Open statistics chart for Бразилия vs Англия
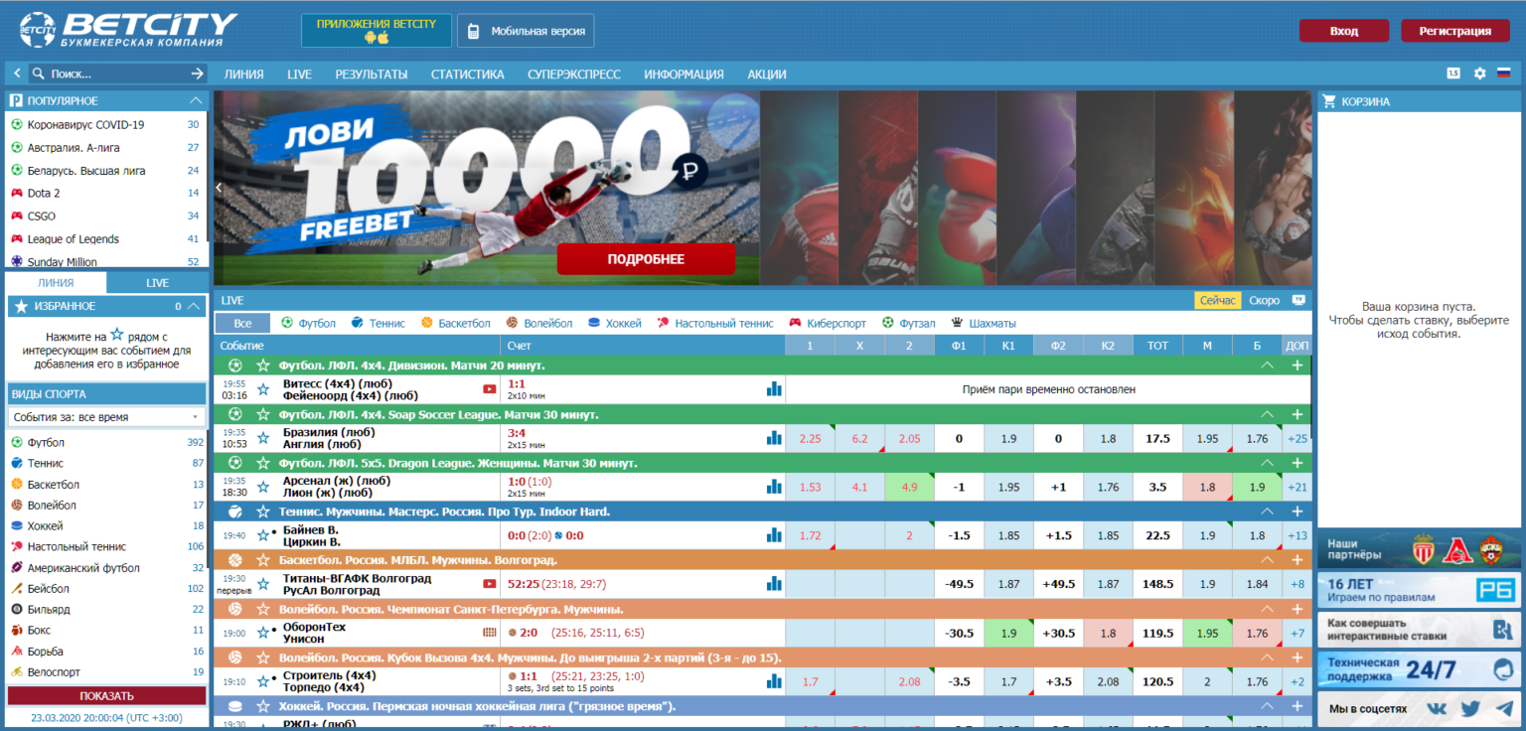1526x731 pixels. (774, 438)
